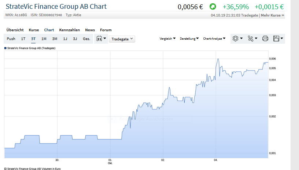Open the calendar date range picker
This screenshot has height=170, width=299.
[99, 39]
